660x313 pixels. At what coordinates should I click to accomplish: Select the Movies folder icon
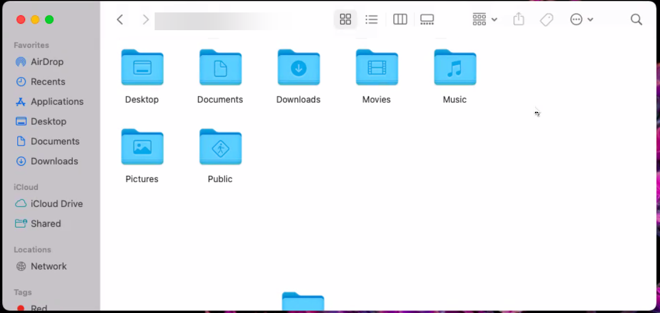coord(376,68)
